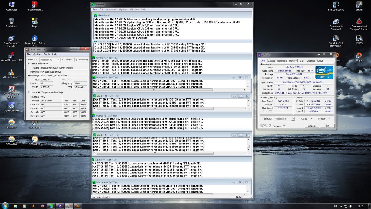Open the Windows Start orb
371x209 pixels.
click(x=5, y=206)
